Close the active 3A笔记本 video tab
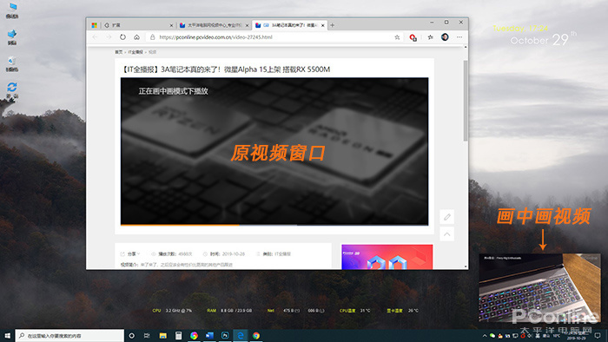This screenshot has height=342, width=608. pos(322,25)
